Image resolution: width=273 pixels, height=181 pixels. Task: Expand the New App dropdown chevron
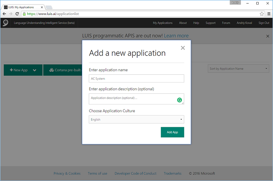pos(34,70)
